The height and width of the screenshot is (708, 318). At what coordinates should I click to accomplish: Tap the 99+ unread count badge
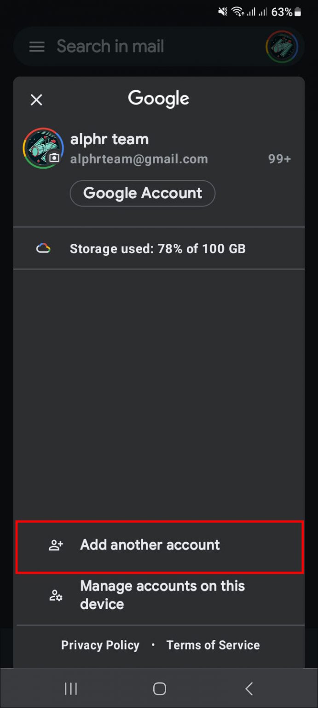click(279, 159)
